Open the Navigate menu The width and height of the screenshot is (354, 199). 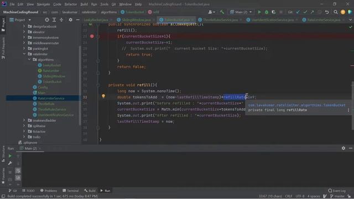tap(43, 4)
